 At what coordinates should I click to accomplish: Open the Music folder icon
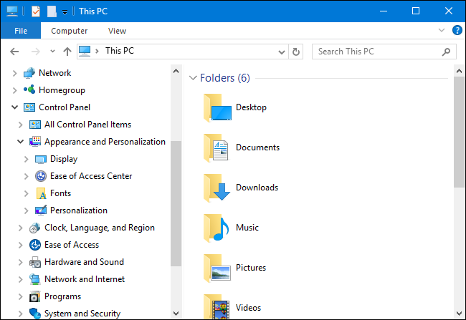click(217, 228)
